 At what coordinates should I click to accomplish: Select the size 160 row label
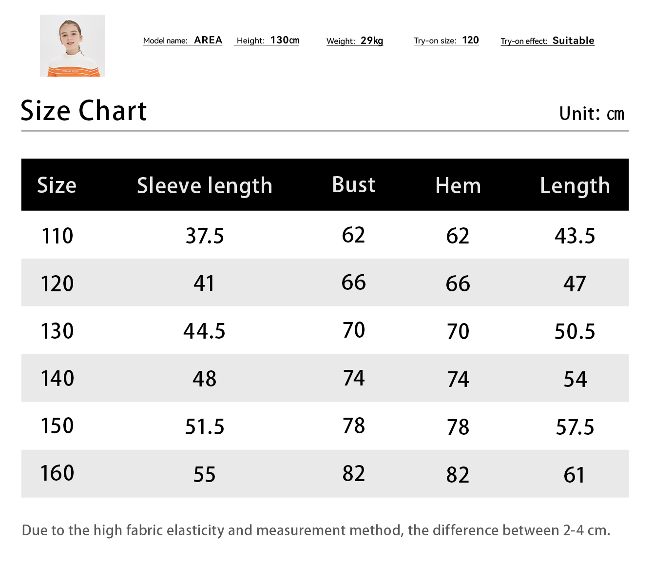pos(57,473)
